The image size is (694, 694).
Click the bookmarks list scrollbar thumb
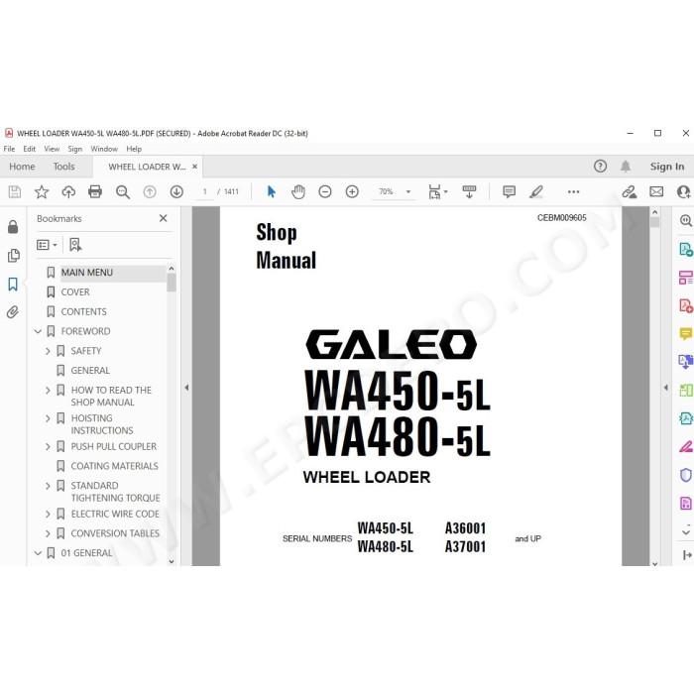pyautogui.click(x=172, y=283)
